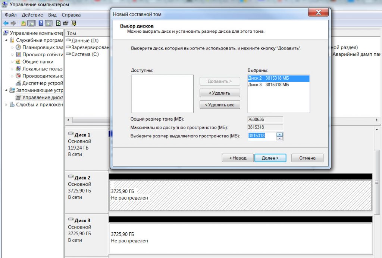382x258 pixels.
Task: Select Task Scheduler clock icon in tree
Action: 18,48
